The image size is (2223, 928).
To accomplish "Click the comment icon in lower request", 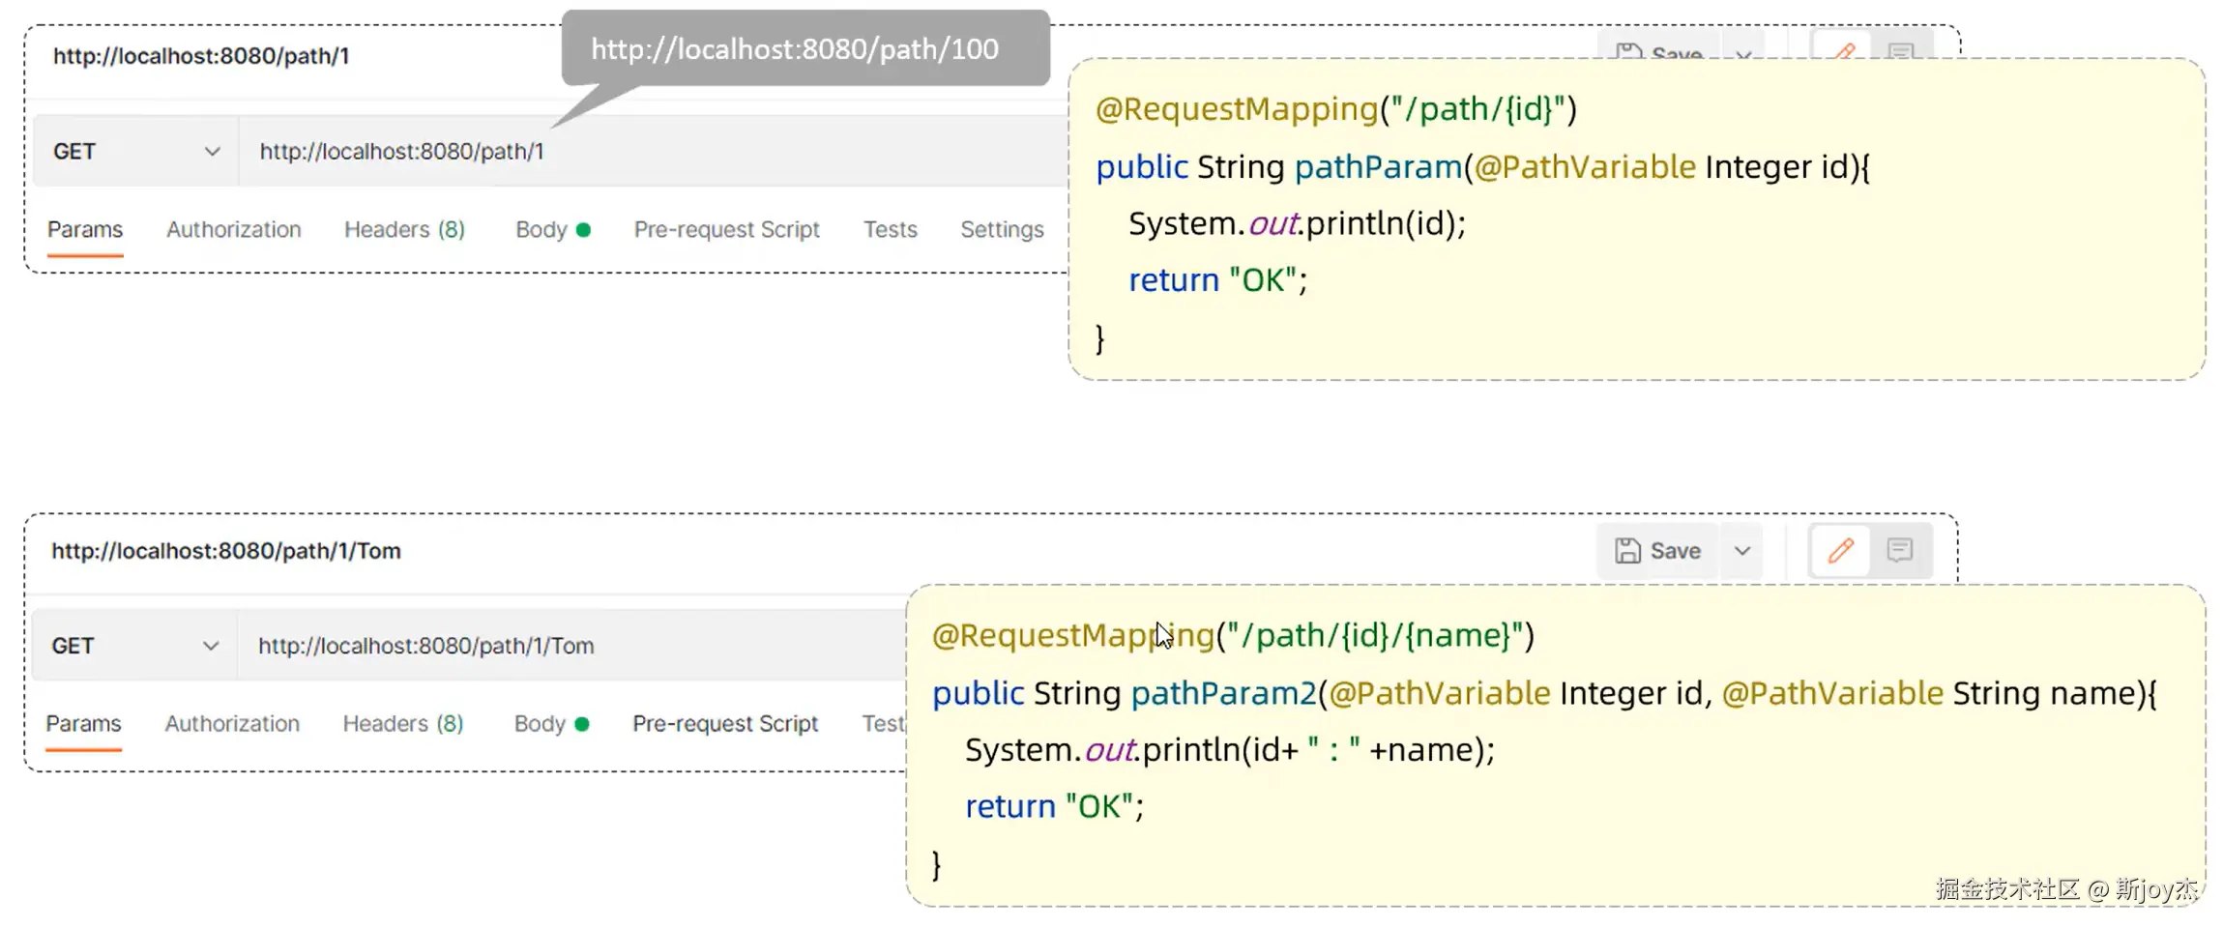I will (1900, 551).
